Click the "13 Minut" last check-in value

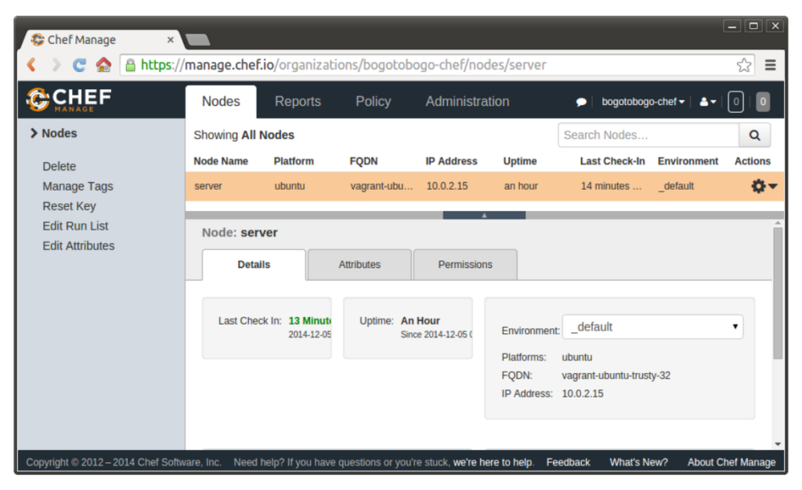click(x=309, y=321)
